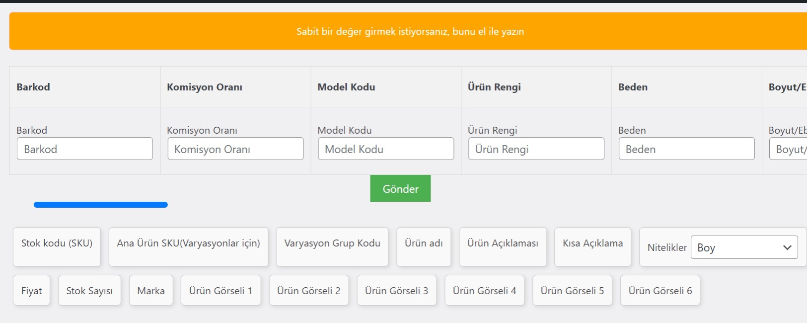Screen dimensions: 807x323
Task: Click the Ürün Görseli 1 tag
Action: pyautogui.click(x=220, y=291)
